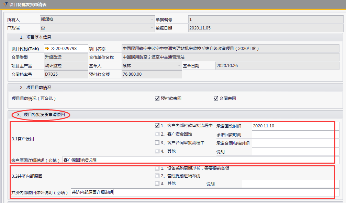Enable 设备采购周期过长，需要提前备货 checkbox
The height and width of the screenshot is (203, 346).
(x=157, y=168)
